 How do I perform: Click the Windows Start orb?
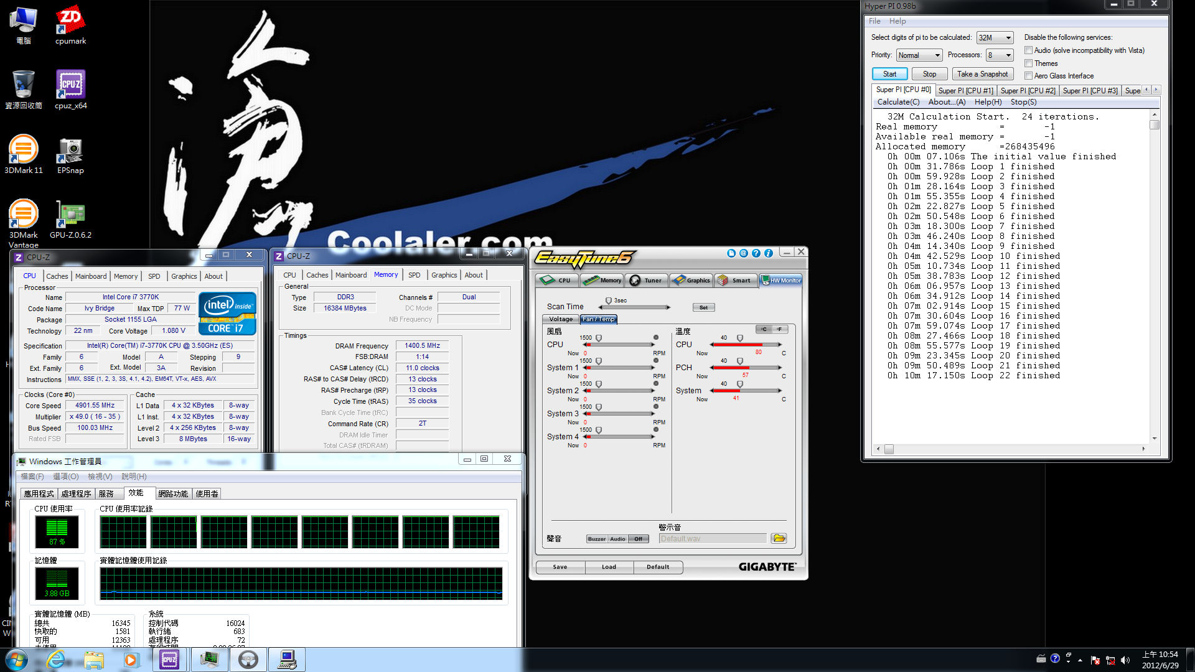pyautogui.click(x=17, y=660)
